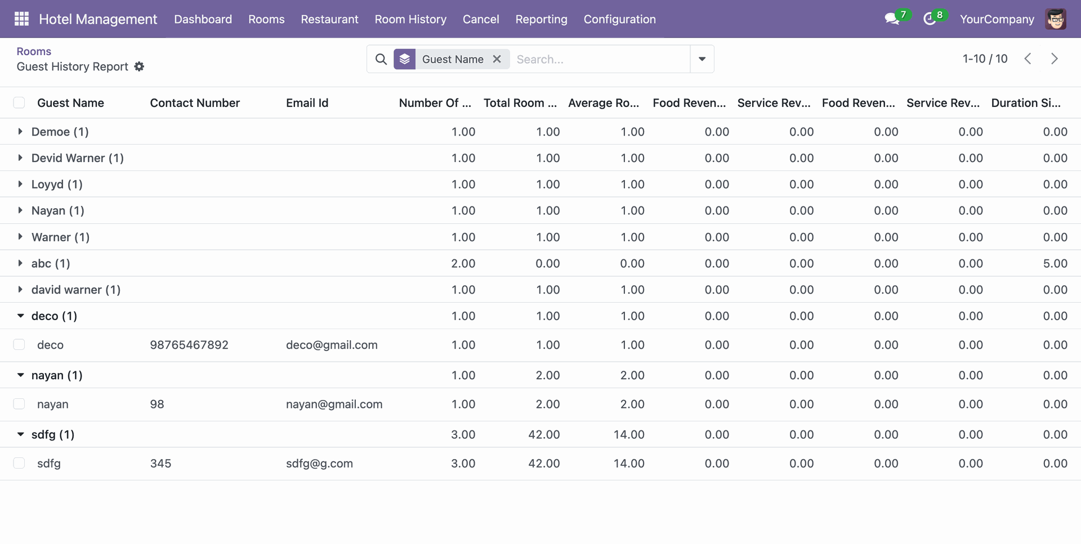The image size is (1081, 544).
Task: Select all rows with header checkbox
Action: [x=19, y=103]
